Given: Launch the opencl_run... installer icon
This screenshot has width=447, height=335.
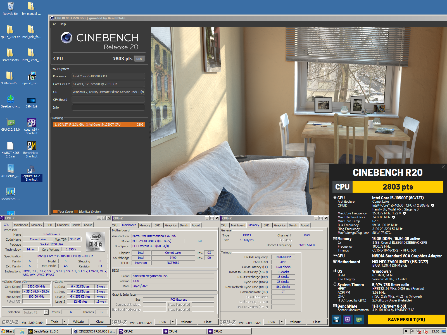Looking at the screenshot, I should coord(32,78).
